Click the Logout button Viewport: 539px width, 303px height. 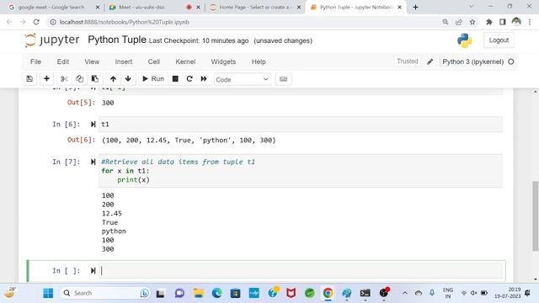(x=499, y=40)
